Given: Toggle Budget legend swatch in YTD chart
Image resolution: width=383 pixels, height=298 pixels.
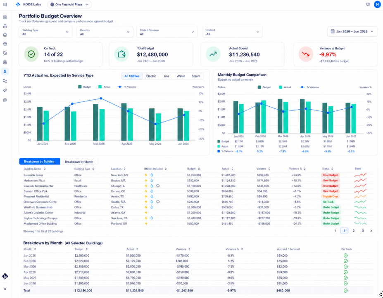Looking at the screenshot, I should [x=80, y=87].
